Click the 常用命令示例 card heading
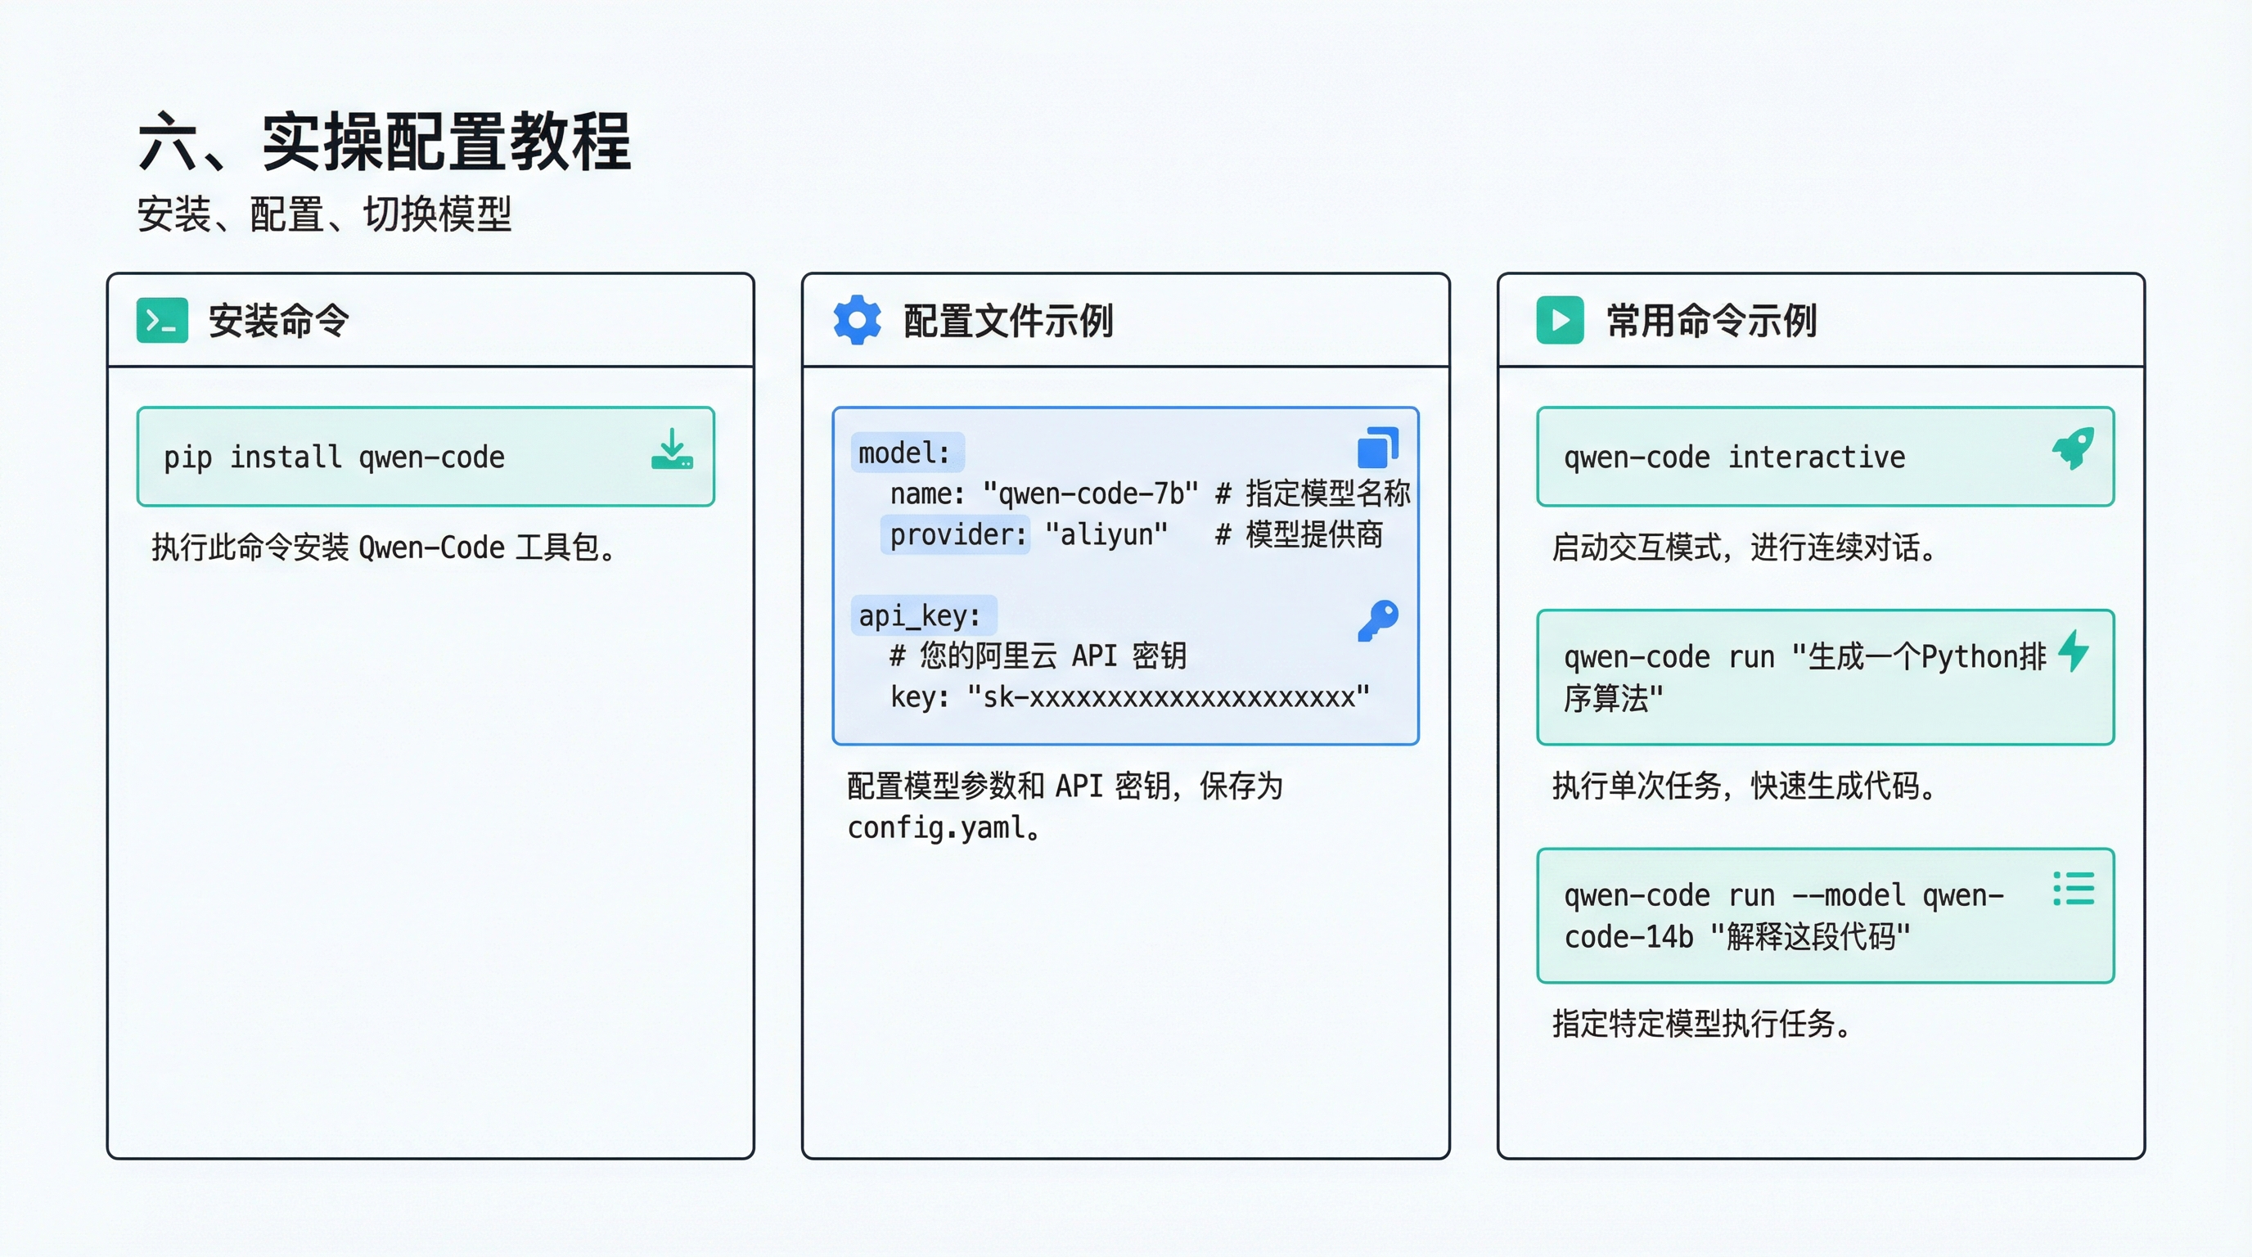Viewport: 2252px width, 1257px height. pyautogui.click(x=1712, y=321)
